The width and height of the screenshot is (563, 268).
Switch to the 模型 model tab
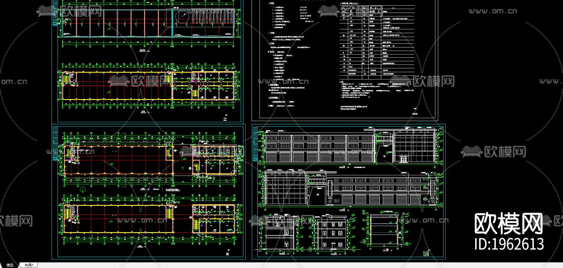tap(10, 265)
